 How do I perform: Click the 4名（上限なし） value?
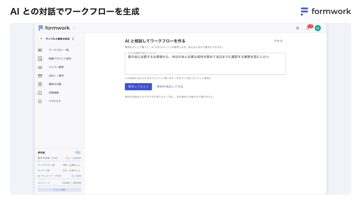[x=71, y=171]
